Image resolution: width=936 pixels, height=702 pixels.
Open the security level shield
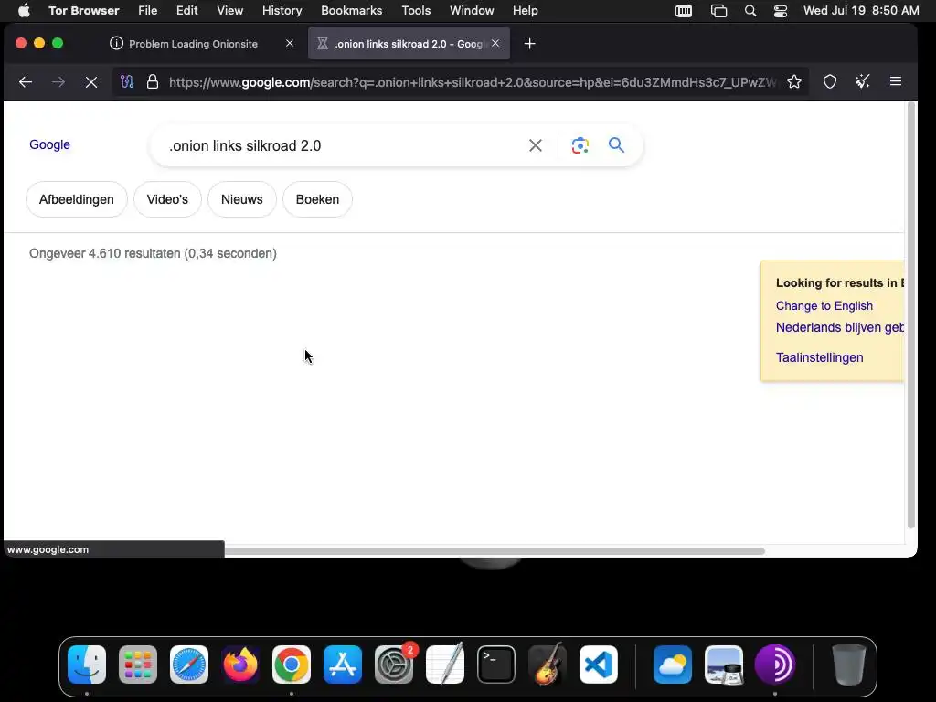pos(830,81)
